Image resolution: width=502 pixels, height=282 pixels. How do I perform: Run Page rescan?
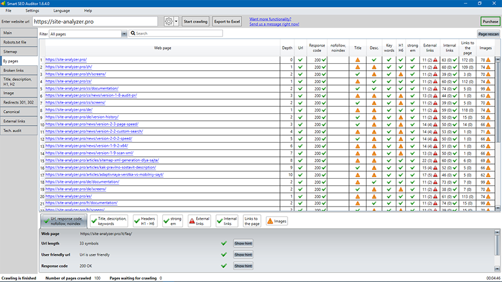coord(488,34)
